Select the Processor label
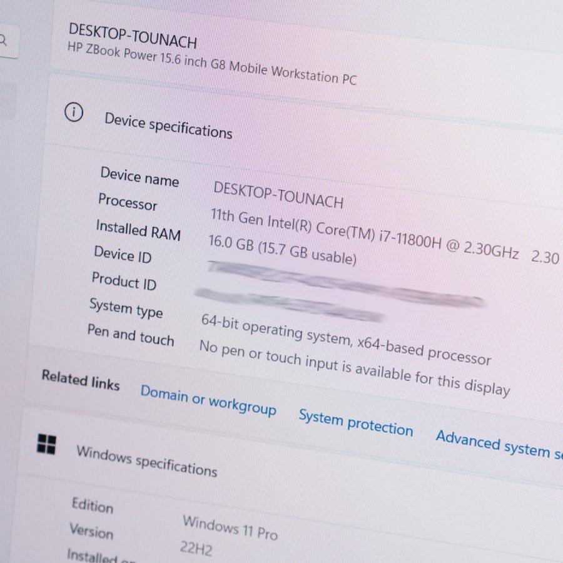 coord(128,202)
